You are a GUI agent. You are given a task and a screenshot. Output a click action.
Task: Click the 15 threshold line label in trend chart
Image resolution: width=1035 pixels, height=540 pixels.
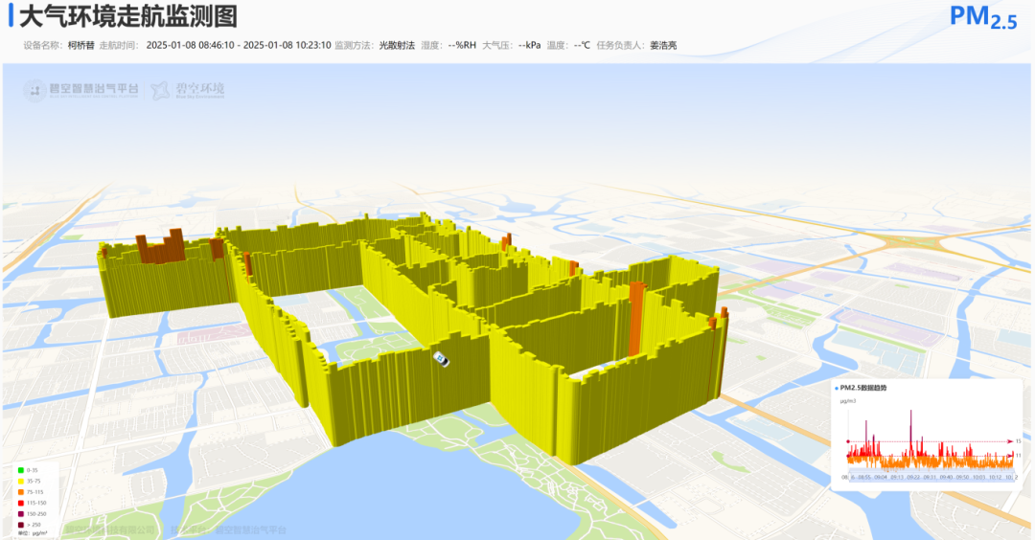tap(1019, 441)
